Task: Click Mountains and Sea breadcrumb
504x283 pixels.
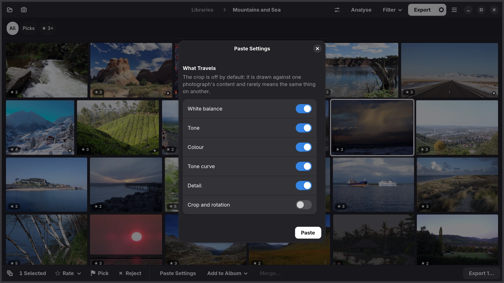Action: [257, 10]
